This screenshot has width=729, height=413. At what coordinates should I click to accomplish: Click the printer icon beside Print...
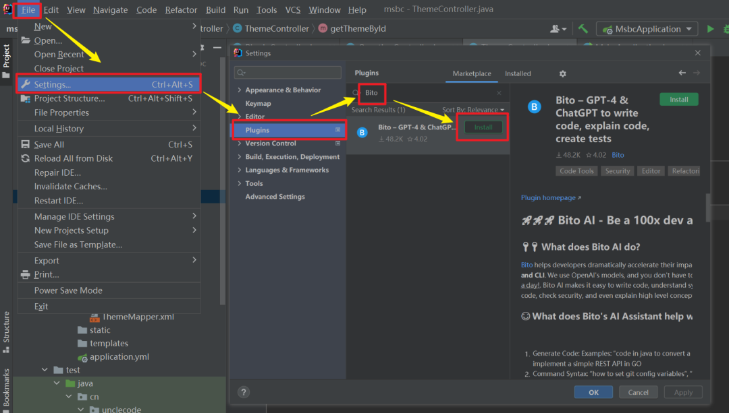coord(26,275)
